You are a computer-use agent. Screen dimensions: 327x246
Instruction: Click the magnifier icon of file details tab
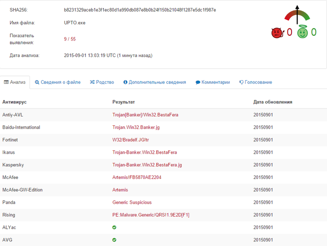(x=37, y=82)
